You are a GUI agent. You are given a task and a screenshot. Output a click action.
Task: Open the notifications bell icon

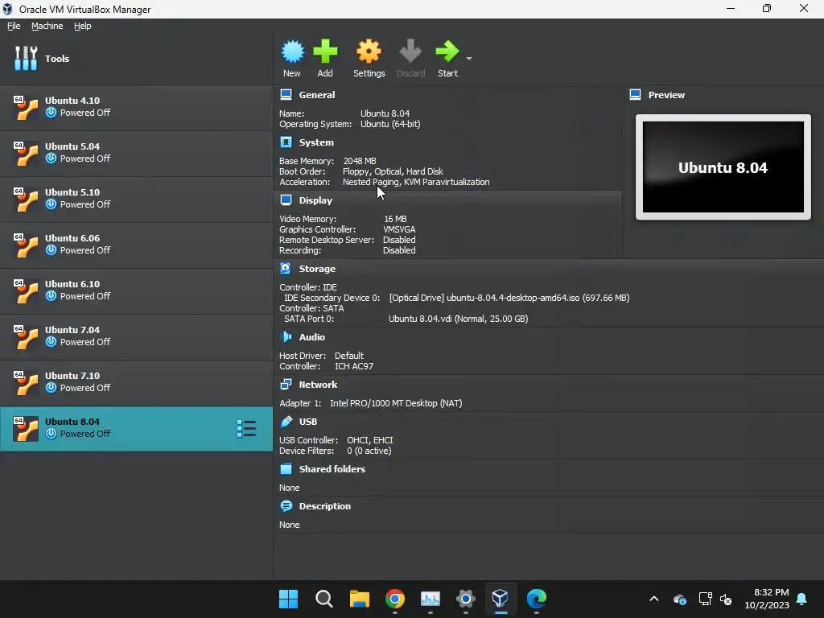point(802,599)
